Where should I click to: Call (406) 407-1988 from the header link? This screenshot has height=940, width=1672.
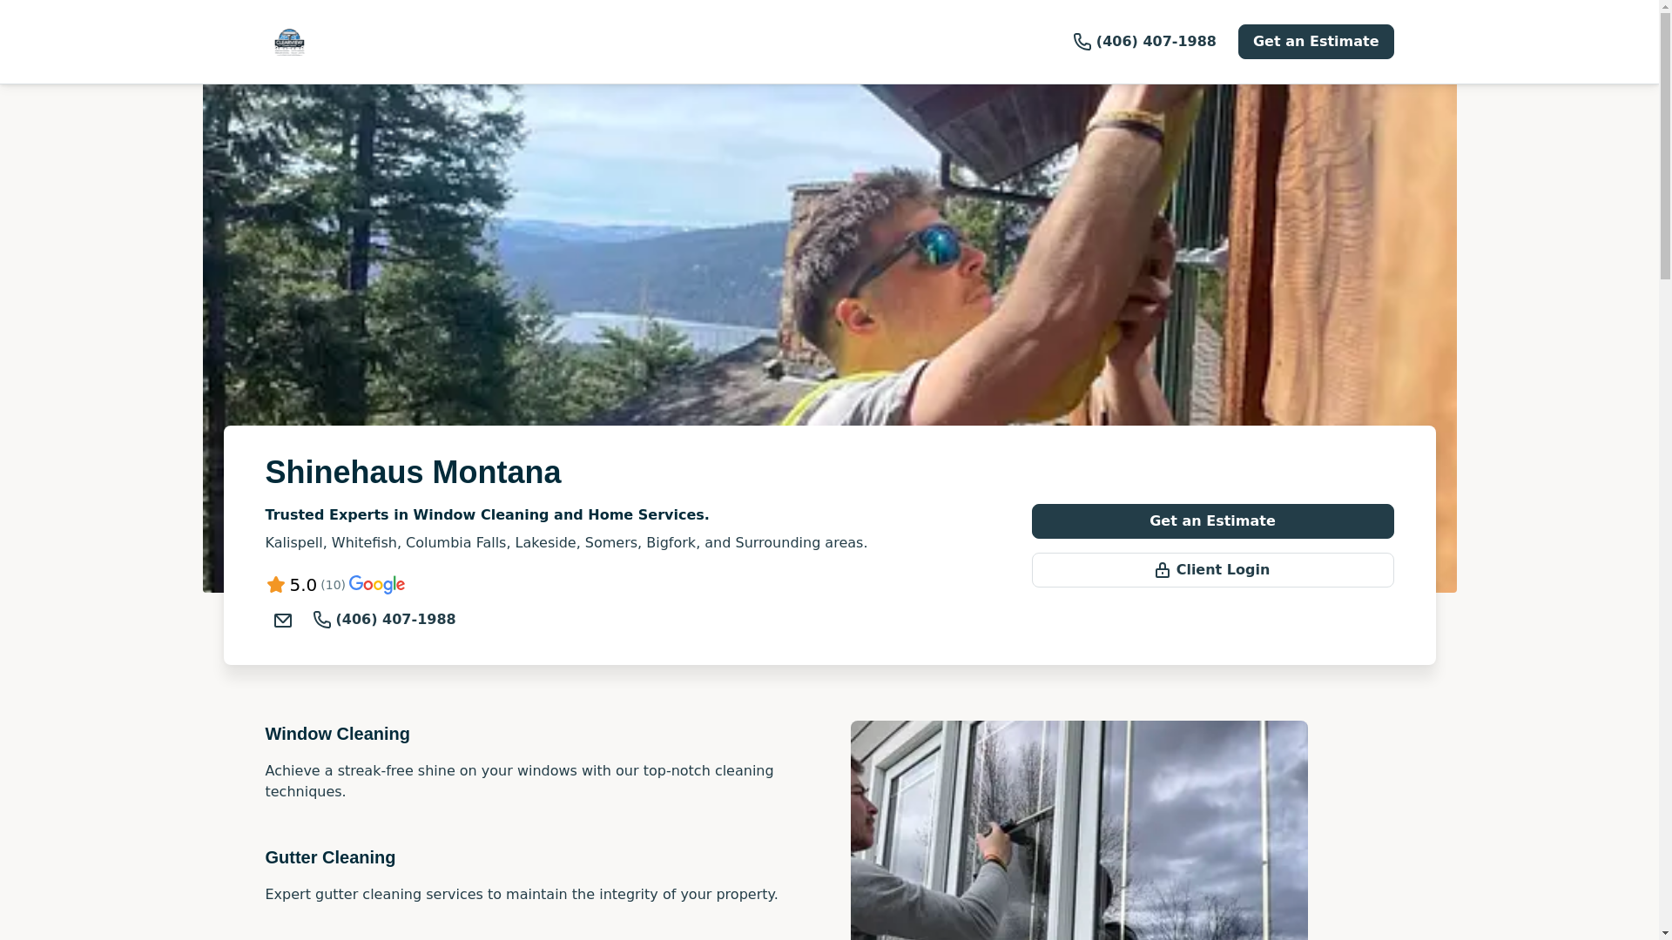[x=1144, y=42]
